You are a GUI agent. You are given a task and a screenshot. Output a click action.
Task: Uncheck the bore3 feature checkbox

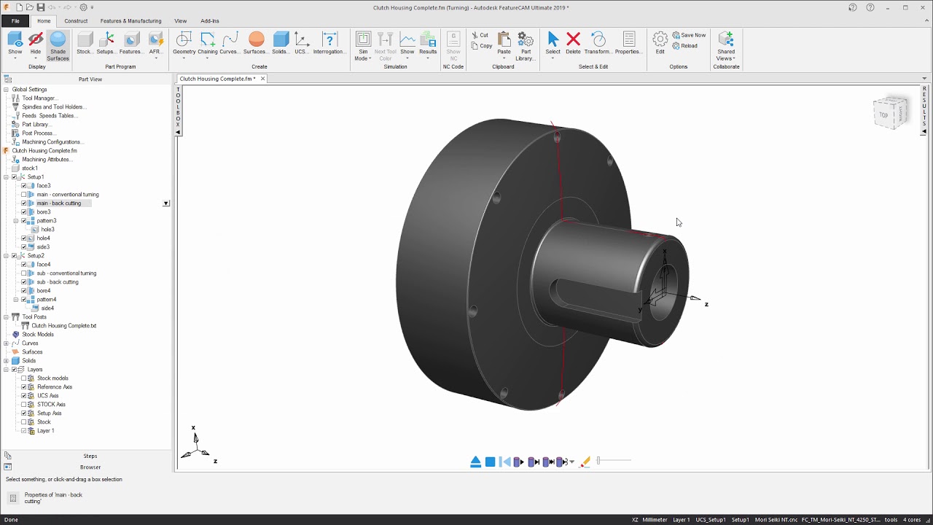pos(24,212)
